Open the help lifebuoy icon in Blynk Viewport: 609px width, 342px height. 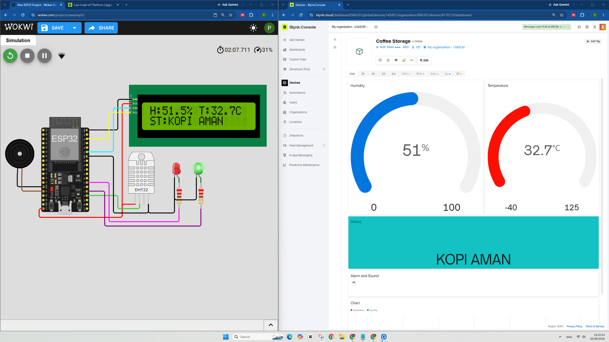[587, 27]
